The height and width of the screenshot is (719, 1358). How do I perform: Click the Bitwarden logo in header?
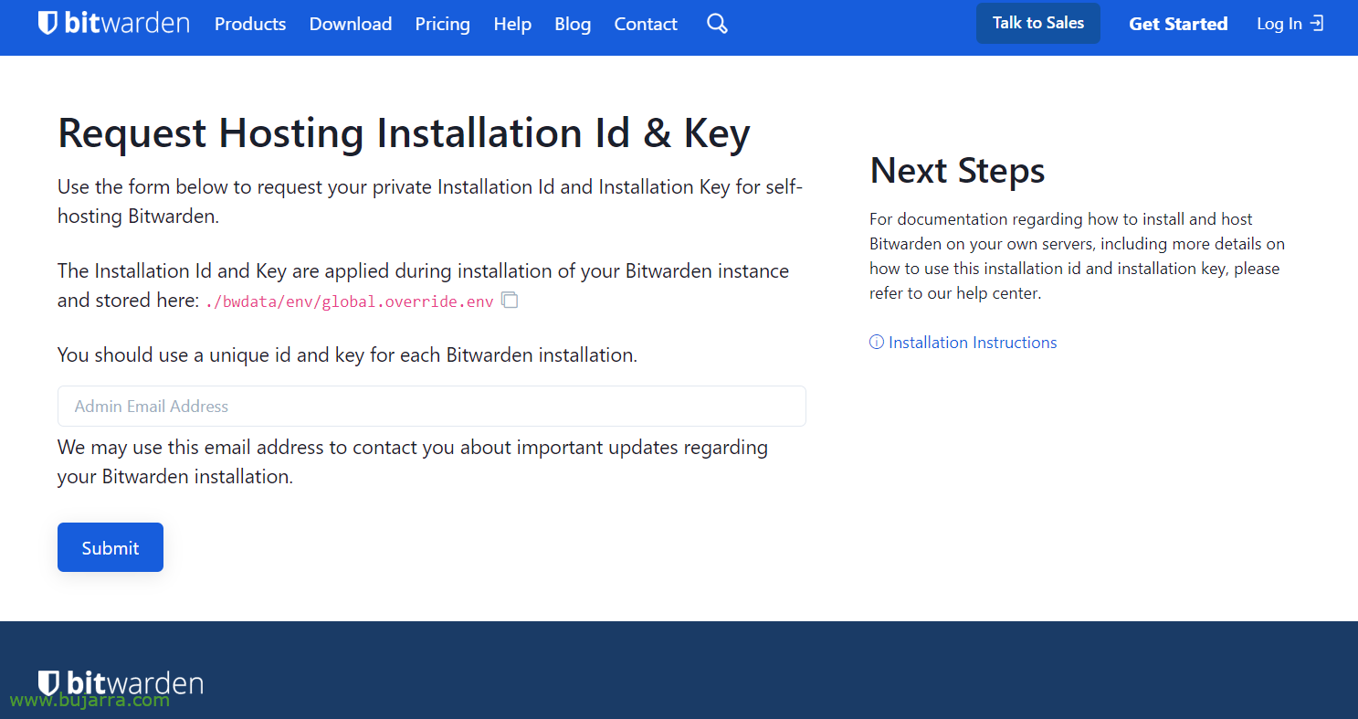coord(113,23)
